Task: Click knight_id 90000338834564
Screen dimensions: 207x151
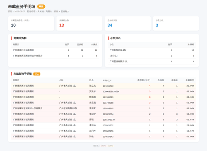Action: point(111,92)
